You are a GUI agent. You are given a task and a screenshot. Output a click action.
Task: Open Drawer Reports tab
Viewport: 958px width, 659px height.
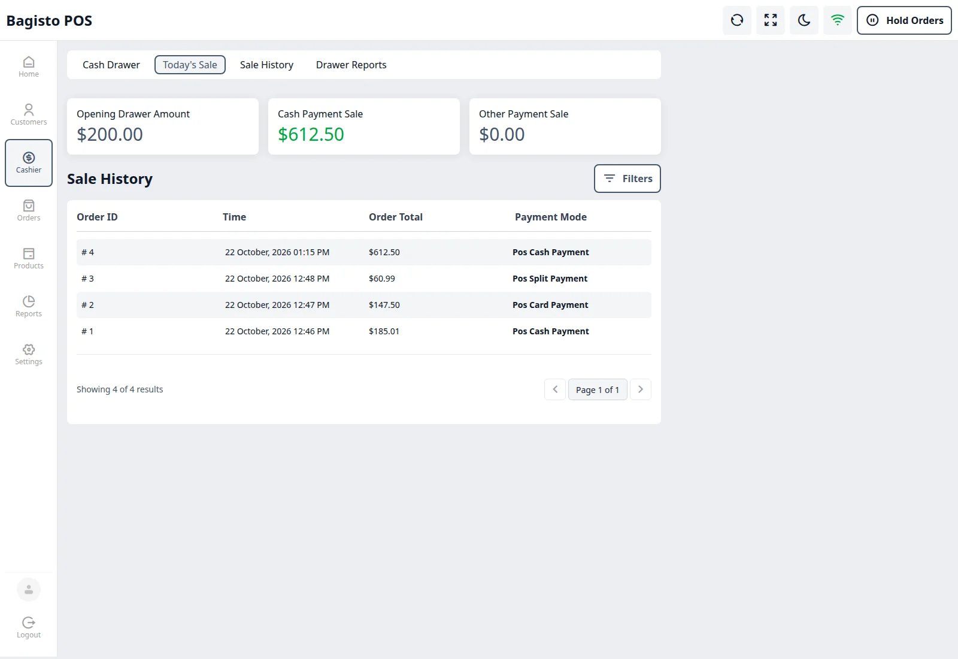[351, 65]
